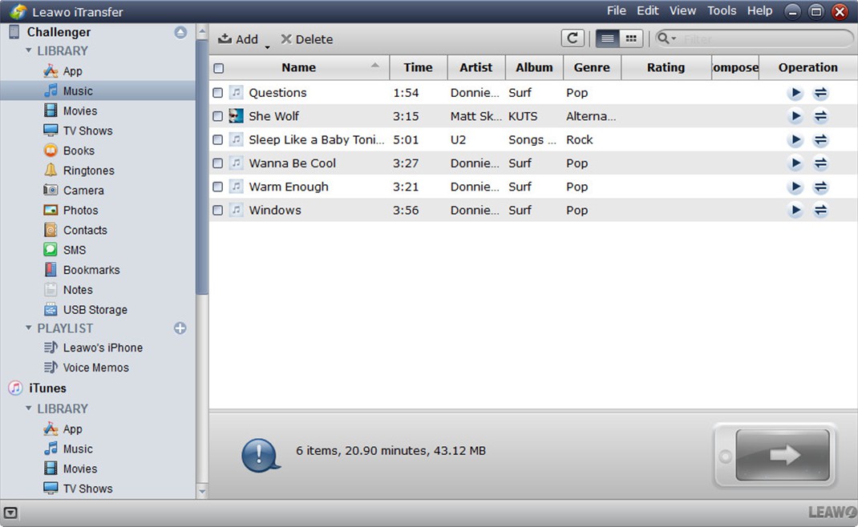Click the big transfer arrow button
This screenshot has width=858, height=527.
click(x=783, y=455)
